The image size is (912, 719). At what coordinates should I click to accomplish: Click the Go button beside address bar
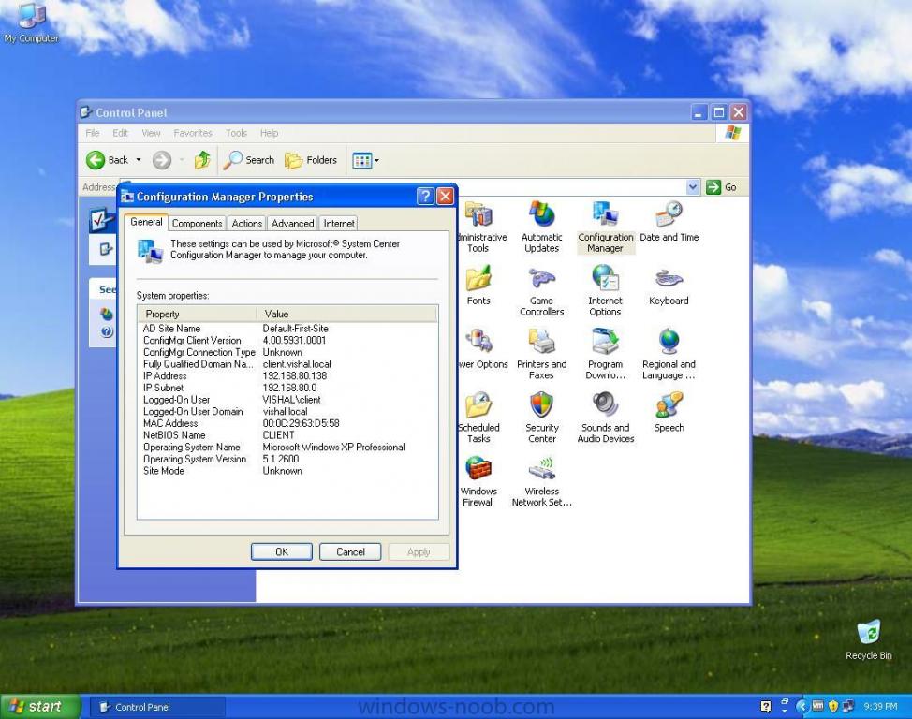pyautogui.click(x=721, y=187)
